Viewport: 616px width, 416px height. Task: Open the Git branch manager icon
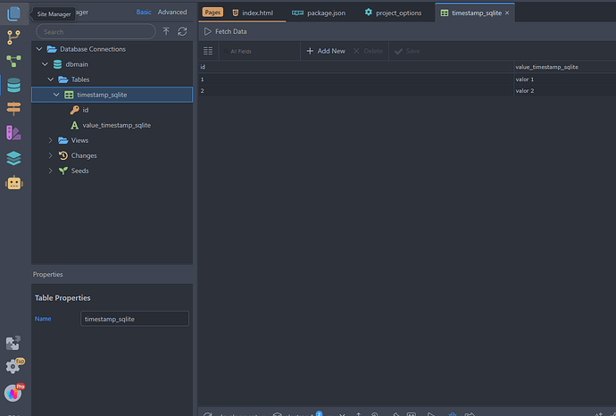click(13, 37)
